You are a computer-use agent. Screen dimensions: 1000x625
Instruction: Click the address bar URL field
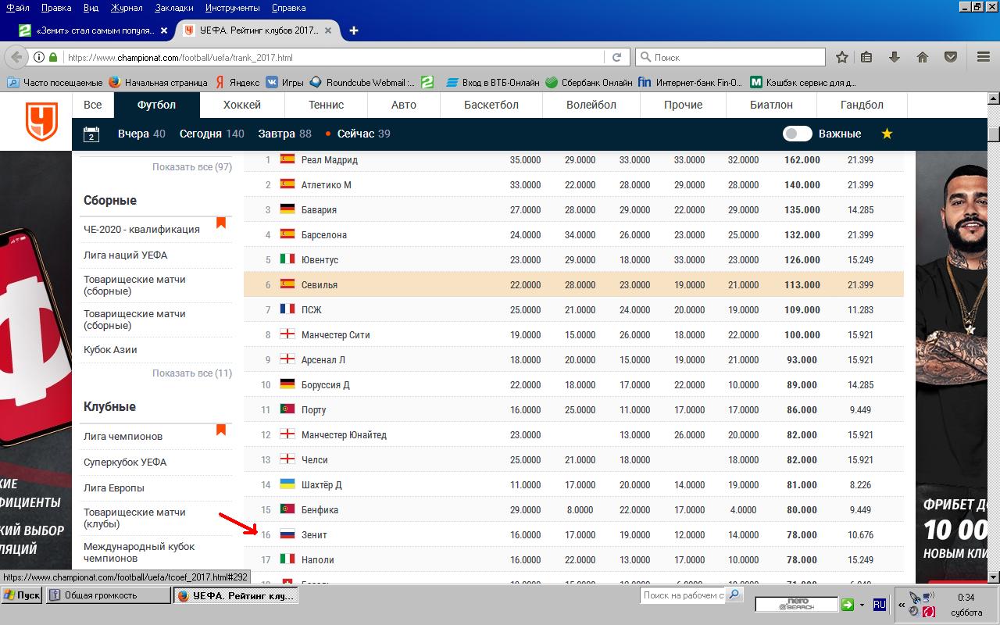click(x=334, y=57)
